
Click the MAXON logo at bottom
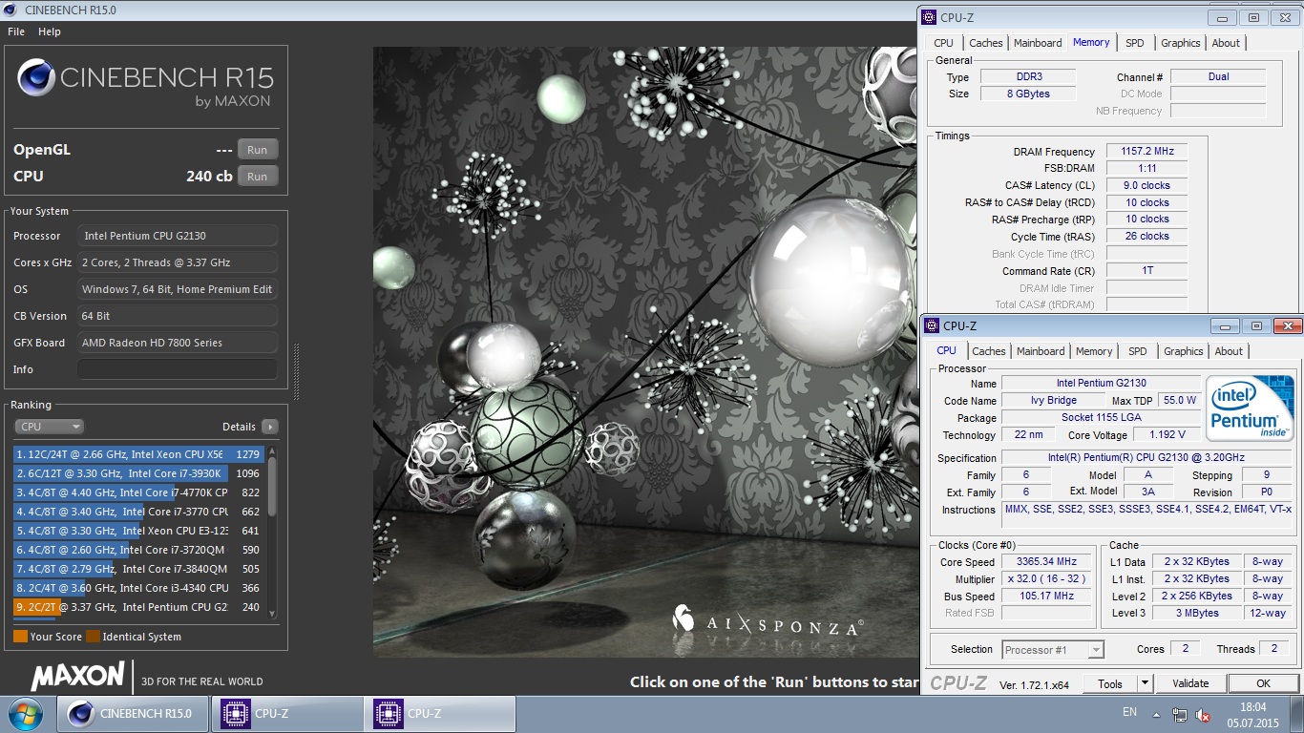(78, 677)
